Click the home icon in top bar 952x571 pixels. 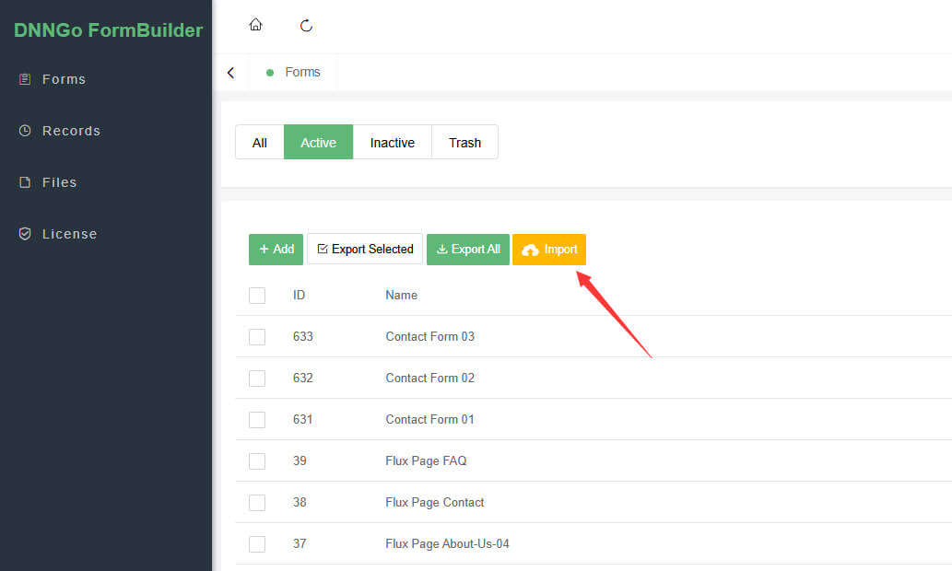click(x=255, y=25)
